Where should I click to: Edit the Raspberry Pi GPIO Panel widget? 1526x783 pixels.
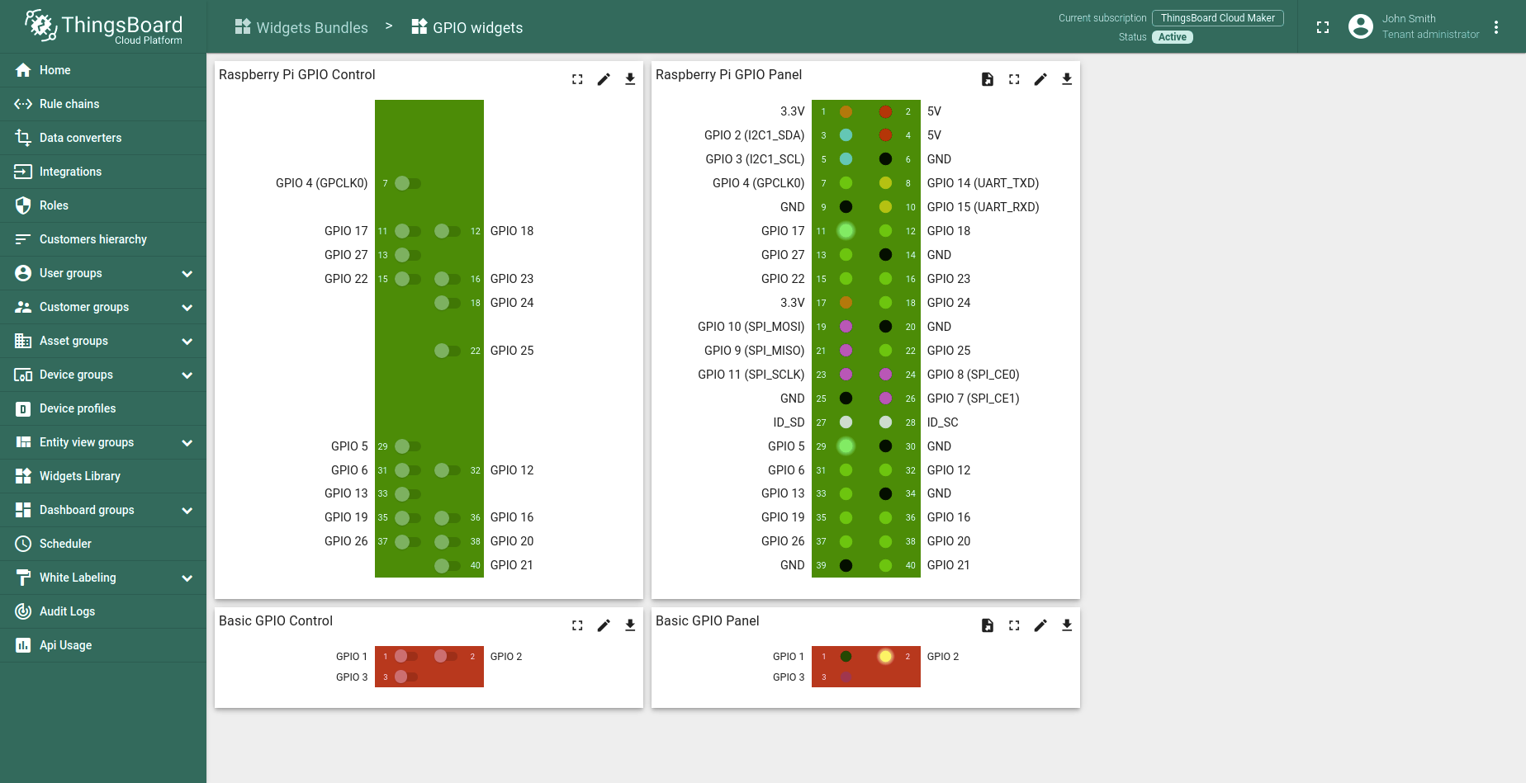click(x=1040, y=79)
